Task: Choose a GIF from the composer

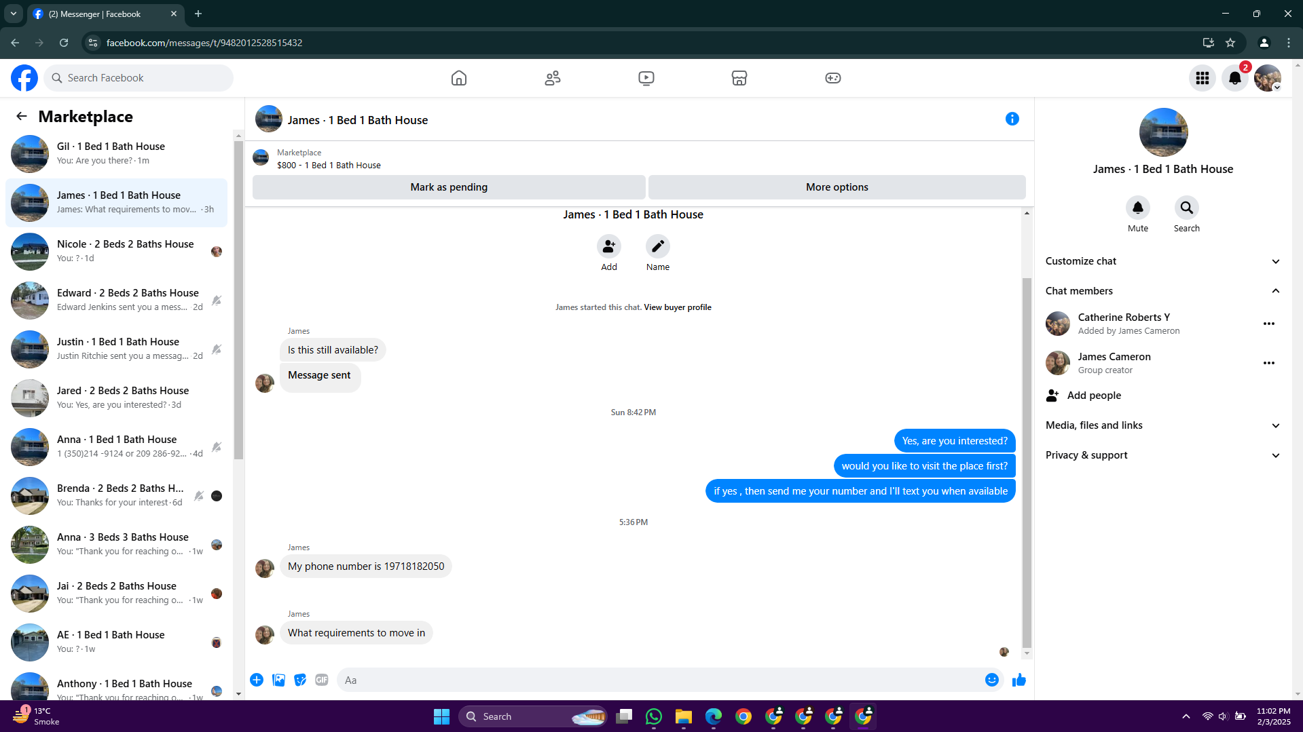Action: (x=322, y=680)
